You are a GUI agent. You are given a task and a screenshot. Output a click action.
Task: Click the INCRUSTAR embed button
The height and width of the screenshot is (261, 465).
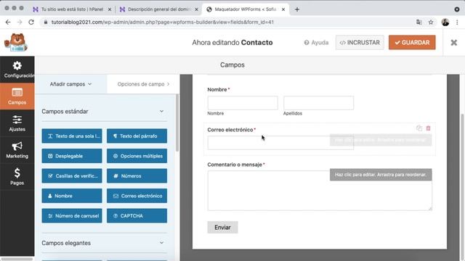[x=360, y=43]
